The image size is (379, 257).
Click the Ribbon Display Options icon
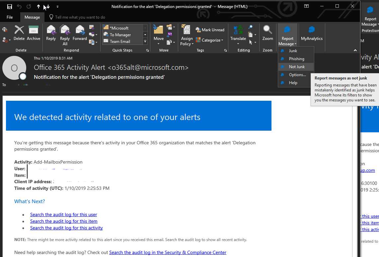(x=307, y=6)
